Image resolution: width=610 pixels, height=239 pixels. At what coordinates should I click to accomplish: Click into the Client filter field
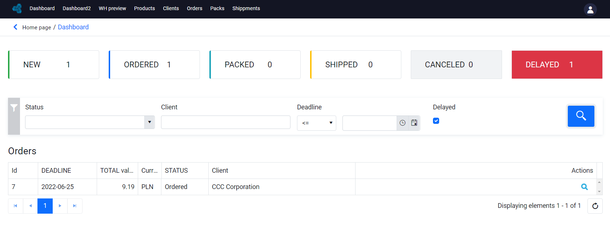[225, 122]
